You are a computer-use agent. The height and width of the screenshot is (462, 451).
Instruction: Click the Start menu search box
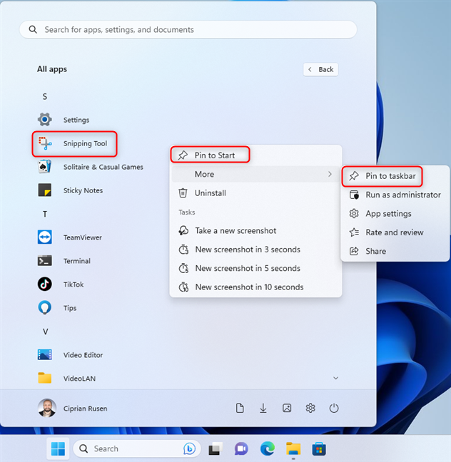188,29
